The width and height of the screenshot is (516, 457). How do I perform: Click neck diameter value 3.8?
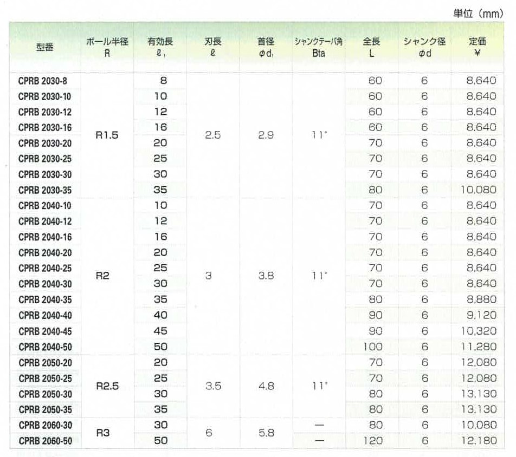pos(266,276)
